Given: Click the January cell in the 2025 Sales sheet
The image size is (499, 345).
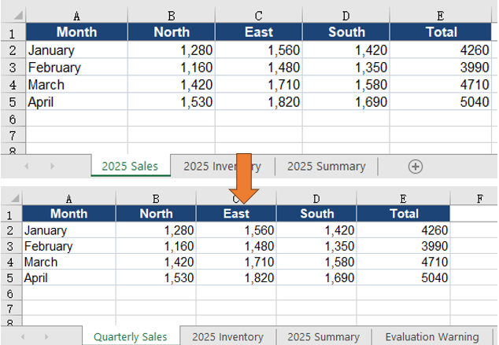Looking at the screenshot, I should click(76, 50).
